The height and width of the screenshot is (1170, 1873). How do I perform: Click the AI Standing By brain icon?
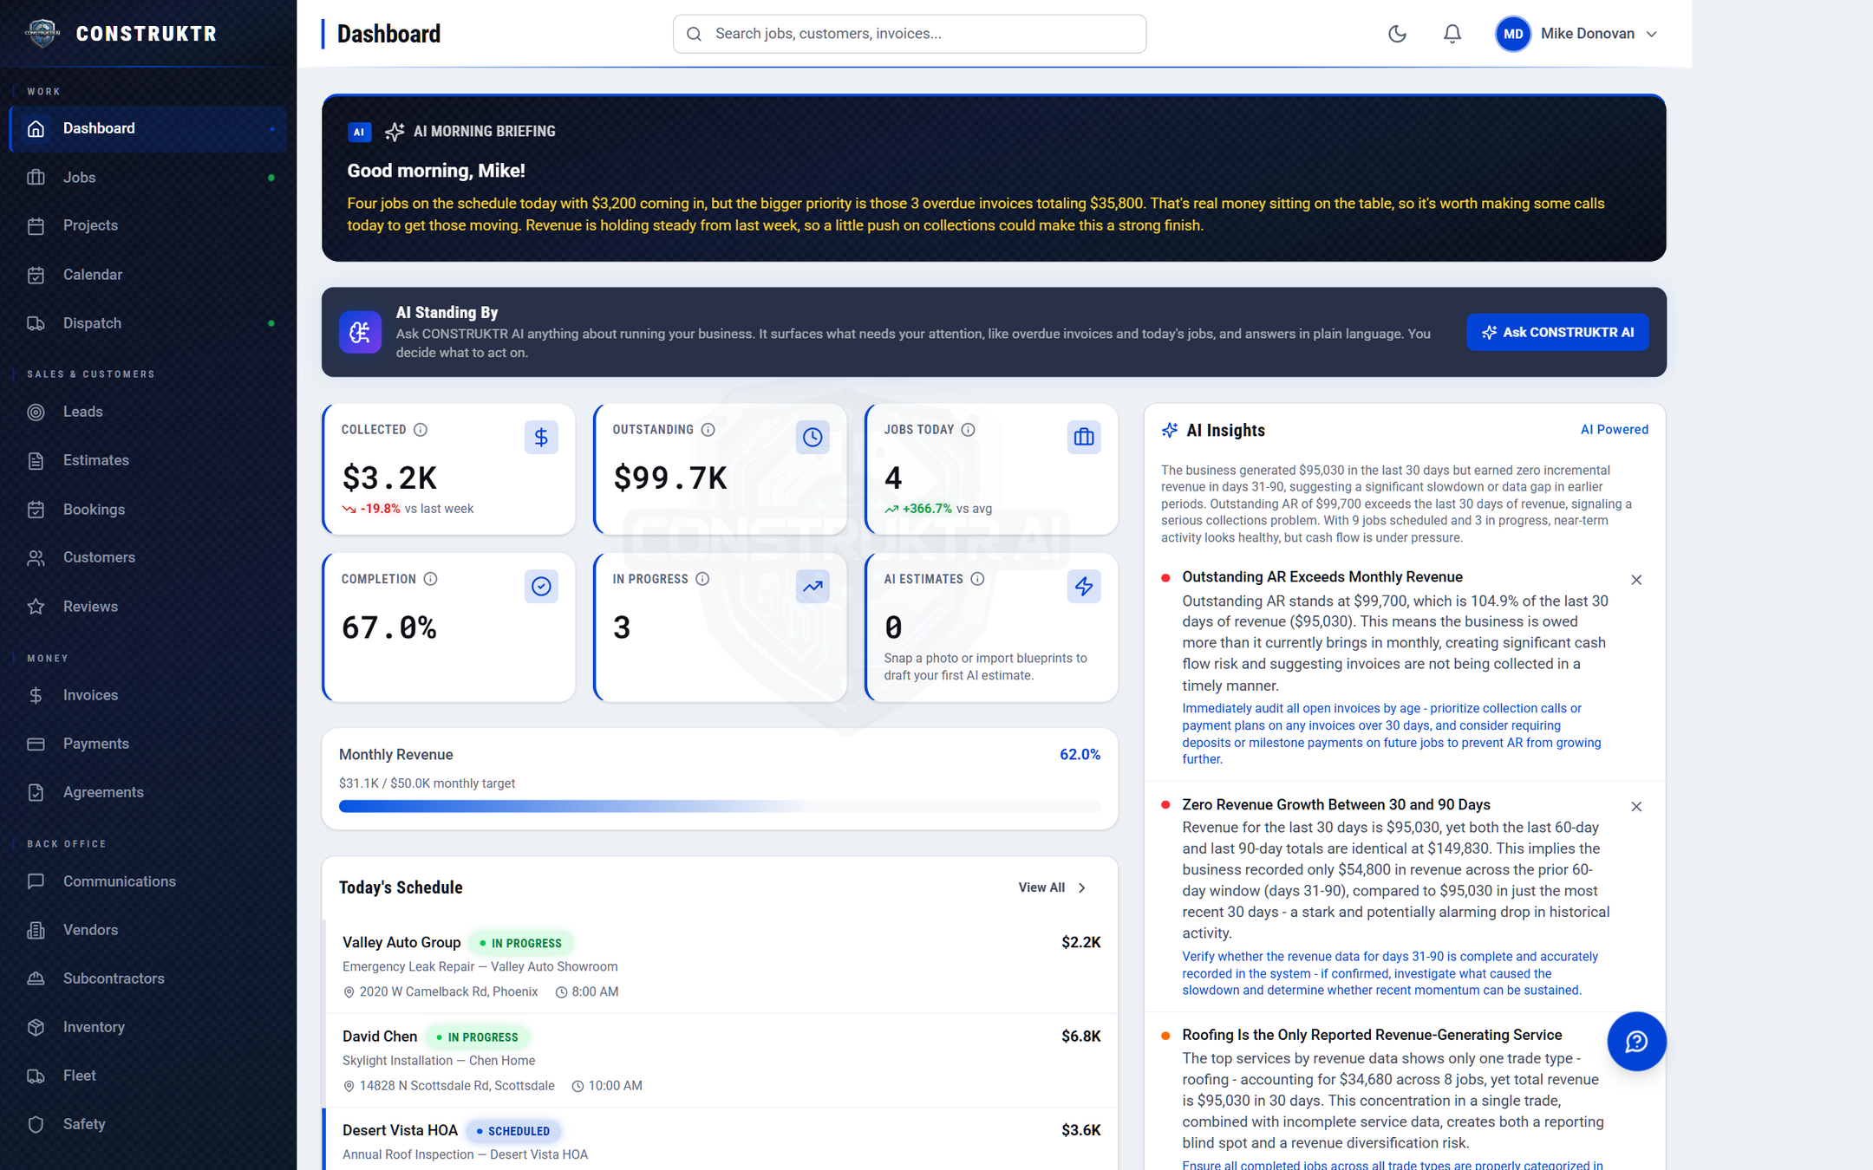pyautogui.click(x=360, y=332)
